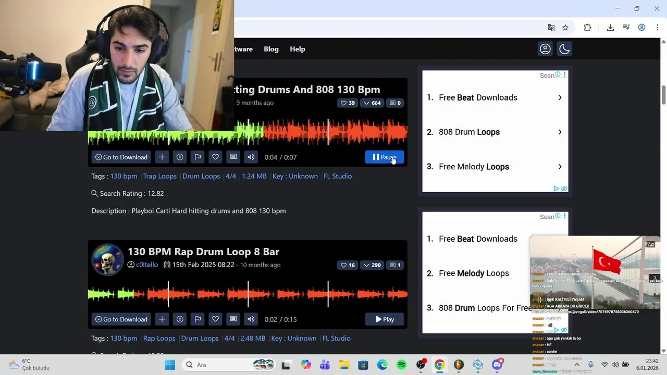
Task: Seek in the Rap Drum Loop waveform
Action: coord(248,294)
